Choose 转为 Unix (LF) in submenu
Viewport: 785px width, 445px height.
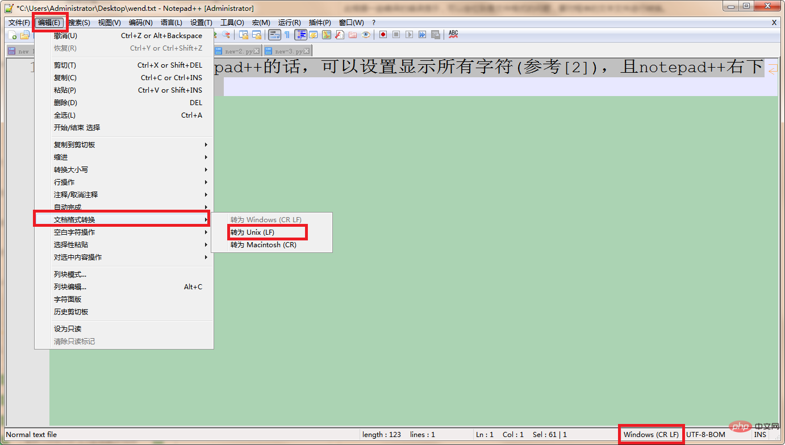[x=272, y=232]
